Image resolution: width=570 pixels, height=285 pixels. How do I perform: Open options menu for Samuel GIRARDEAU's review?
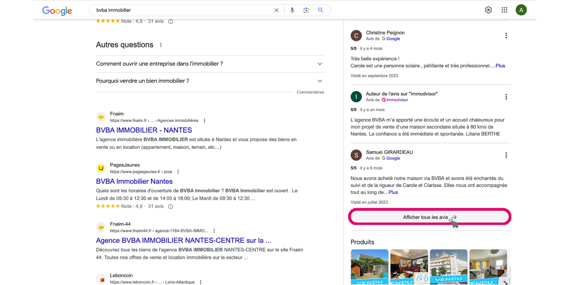(x=506, y=155)
